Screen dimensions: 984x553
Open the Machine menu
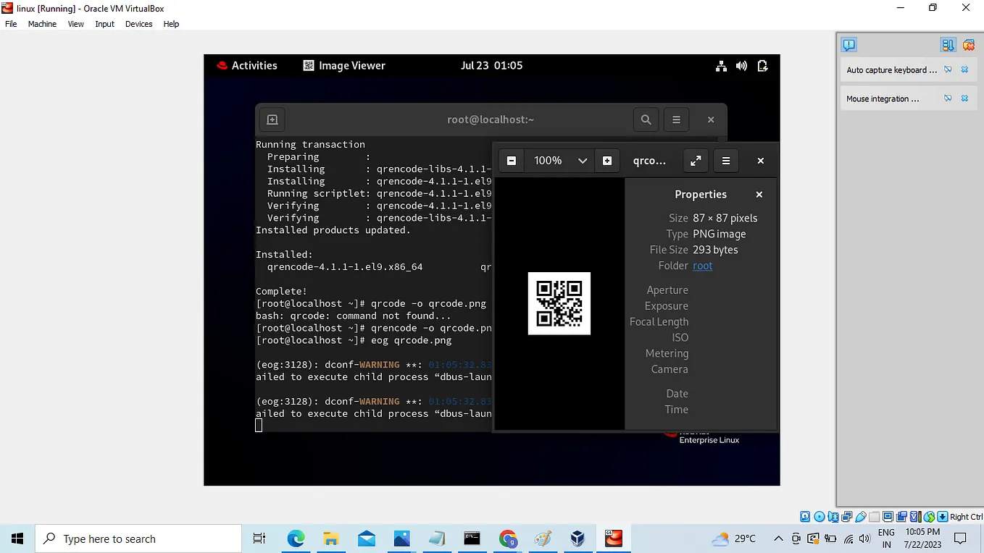[42, 24]
